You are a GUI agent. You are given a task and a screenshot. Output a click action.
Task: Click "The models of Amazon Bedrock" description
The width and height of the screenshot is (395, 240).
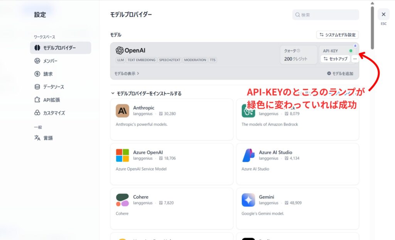(x=270, y=124)
